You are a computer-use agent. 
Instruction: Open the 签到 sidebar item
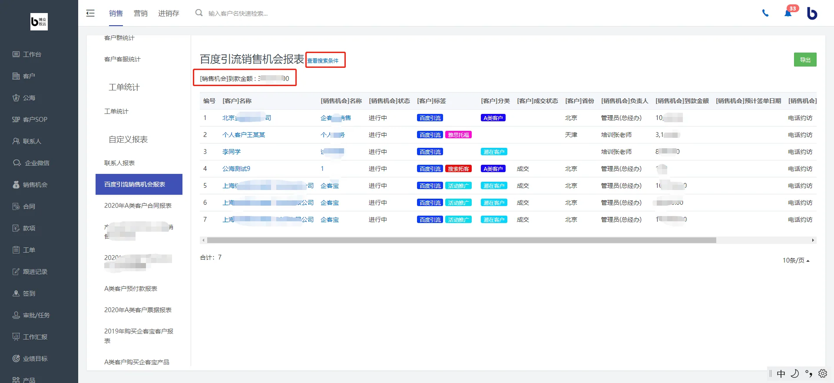pyautogui.click(x=24, y=293)
